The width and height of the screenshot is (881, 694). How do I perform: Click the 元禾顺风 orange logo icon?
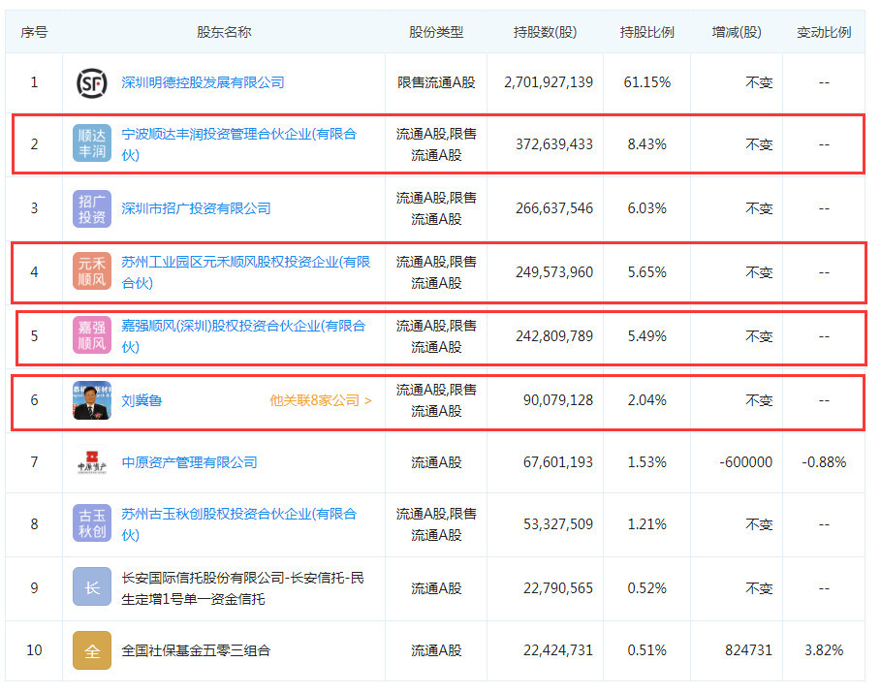point(92,271)
